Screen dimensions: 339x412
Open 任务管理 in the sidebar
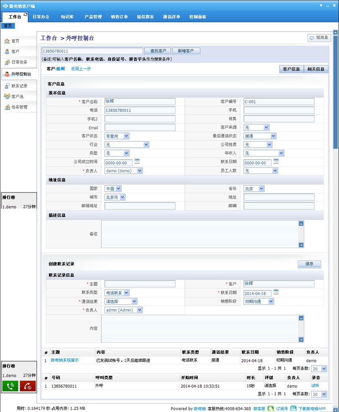point(19,107)
